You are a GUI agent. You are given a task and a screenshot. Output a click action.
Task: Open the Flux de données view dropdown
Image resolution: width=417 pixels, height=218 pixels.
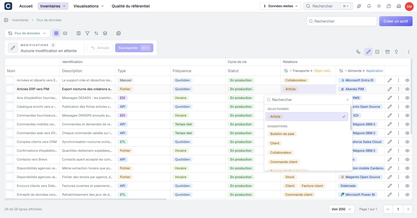[27, 33]
